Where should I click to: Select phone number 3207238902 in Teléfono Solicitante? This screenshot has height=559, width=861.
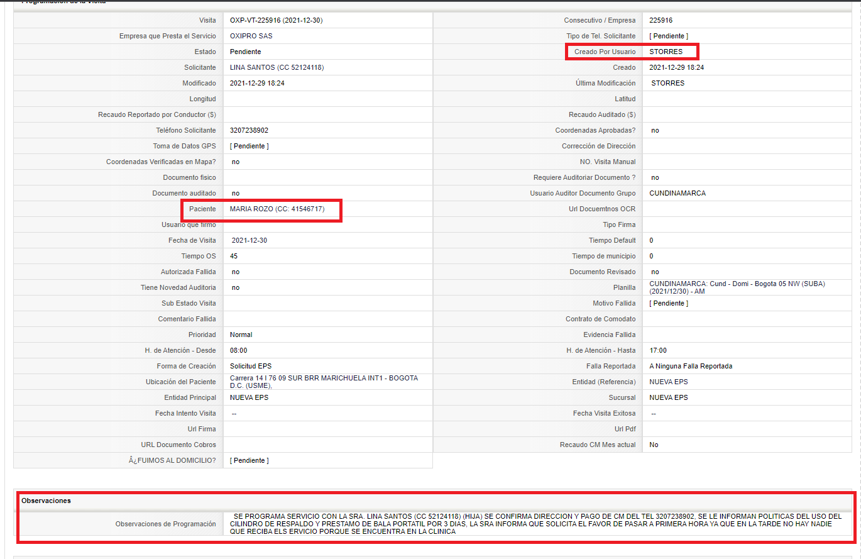point(250,130)
